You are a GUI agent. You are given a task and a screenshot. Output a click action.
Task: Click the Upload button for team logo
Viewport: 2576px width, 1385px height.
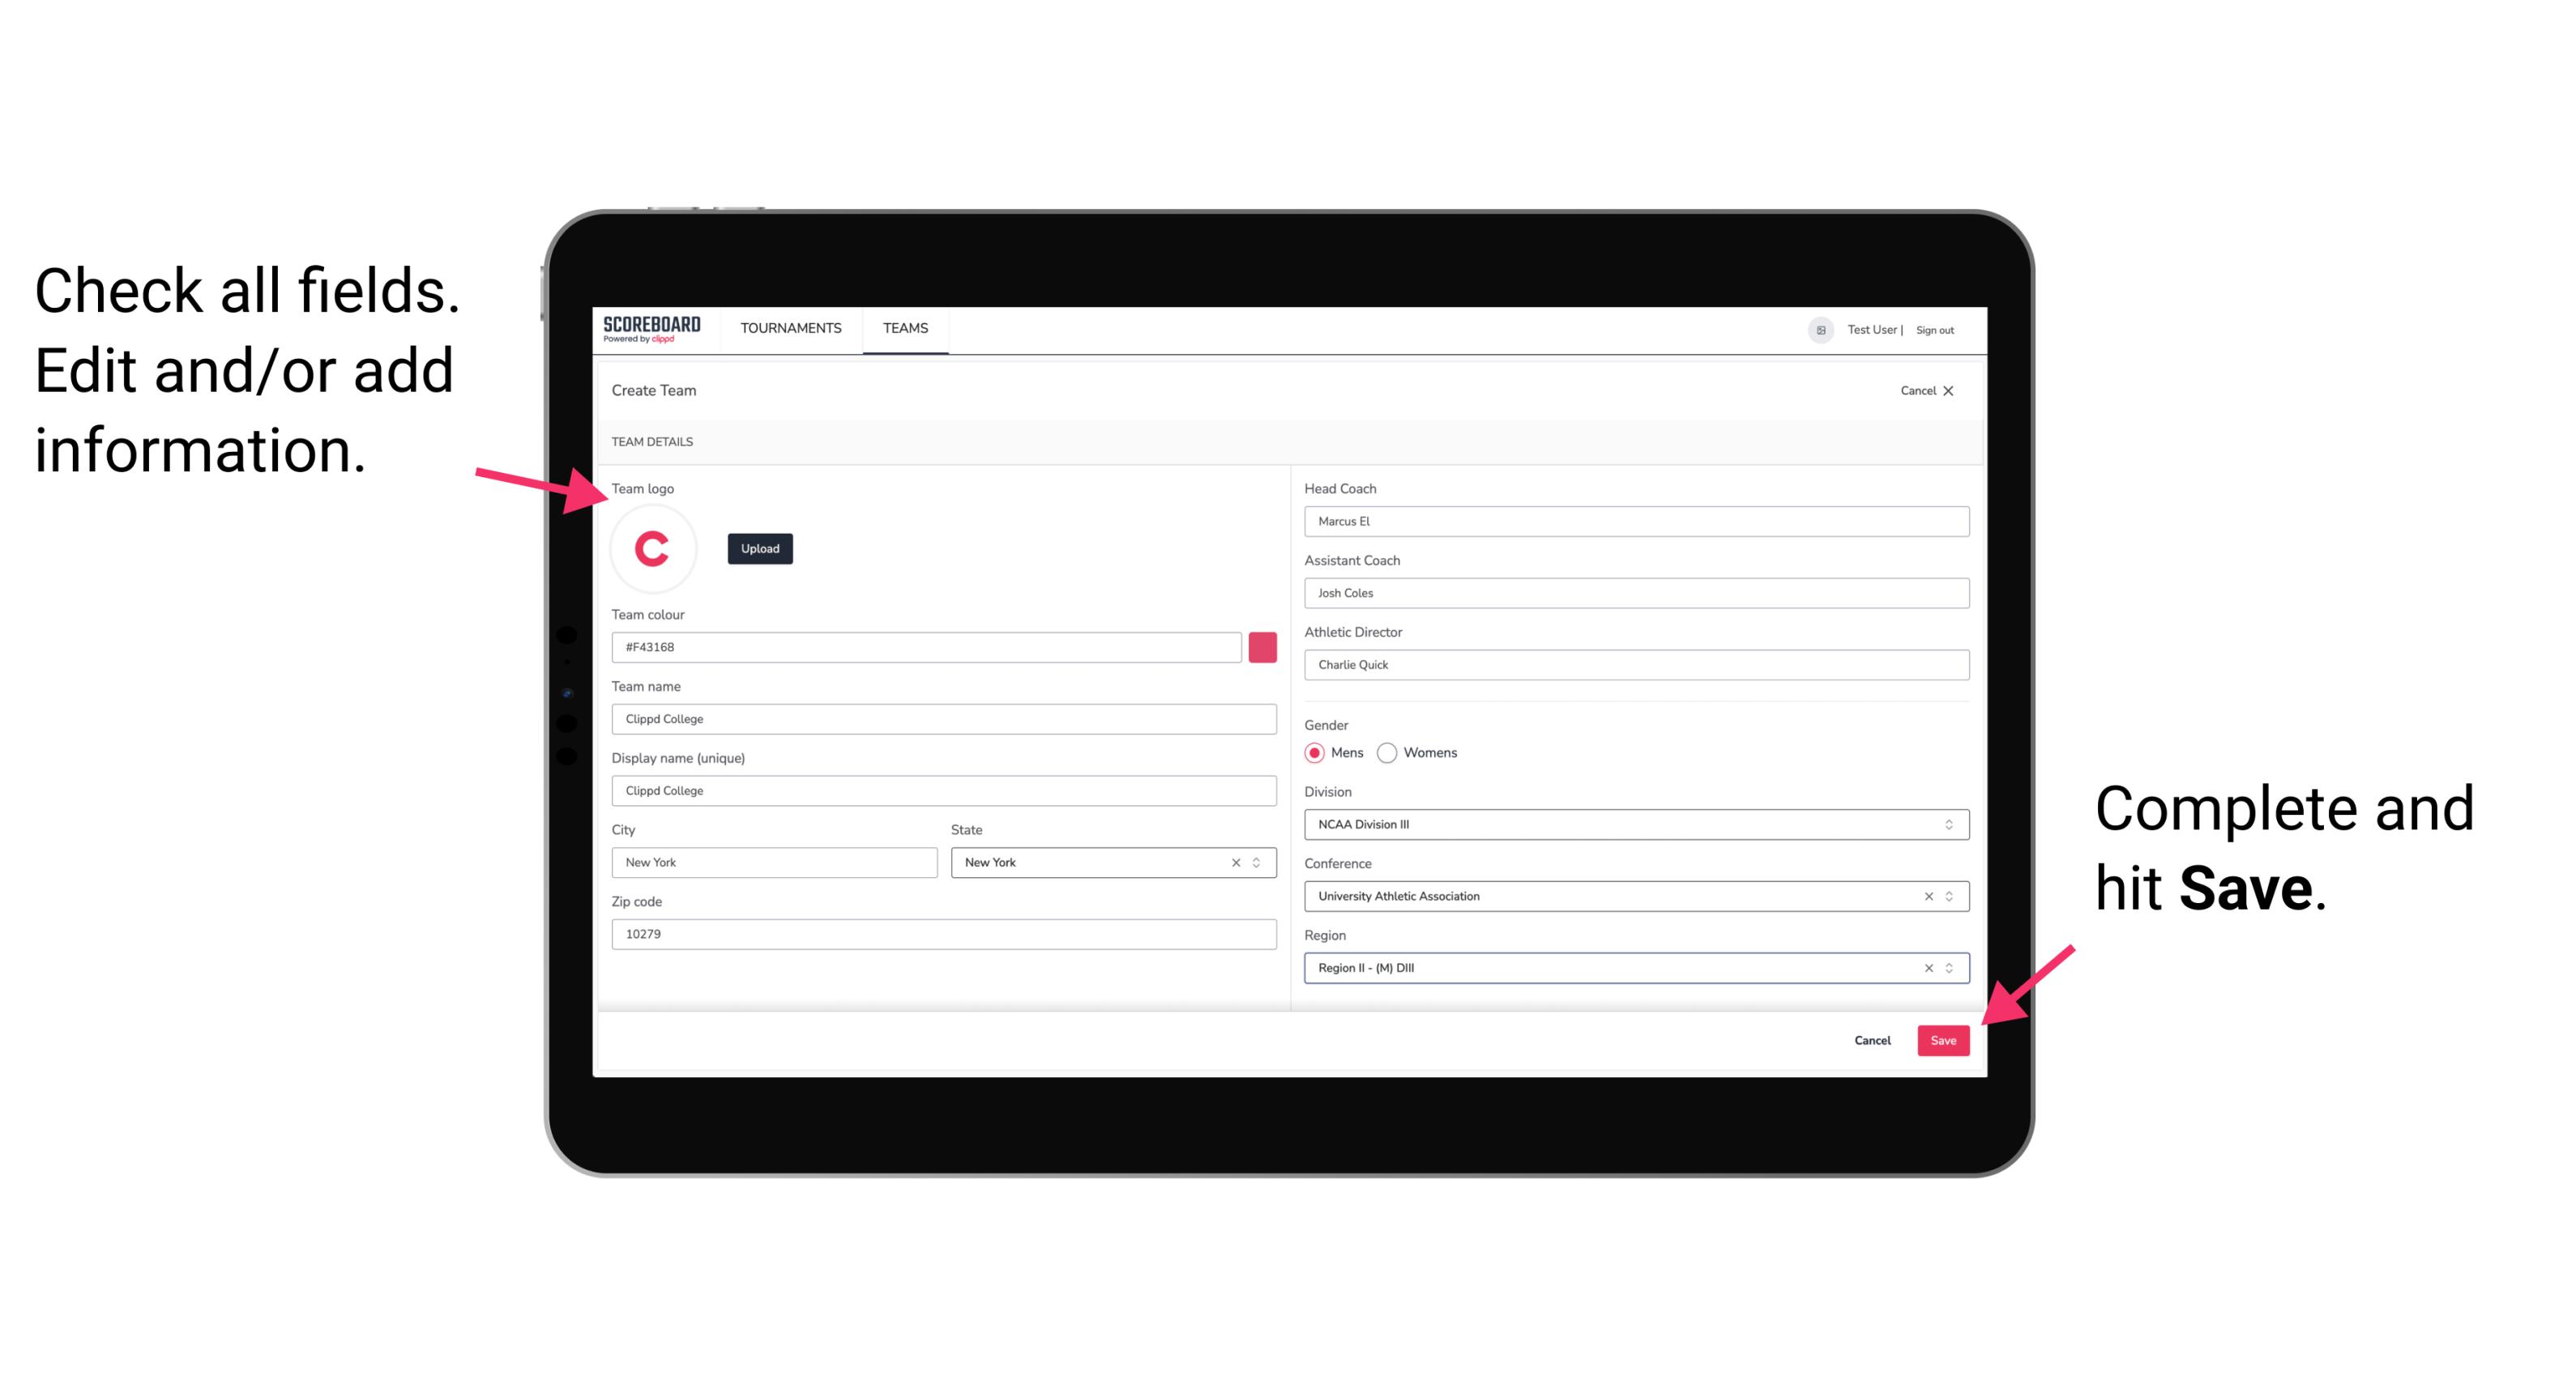coord(759,548)
